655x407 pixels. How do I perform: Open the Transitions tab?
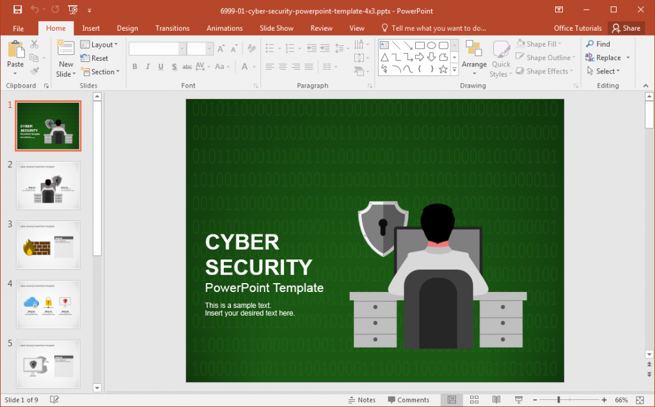[172, 27]
